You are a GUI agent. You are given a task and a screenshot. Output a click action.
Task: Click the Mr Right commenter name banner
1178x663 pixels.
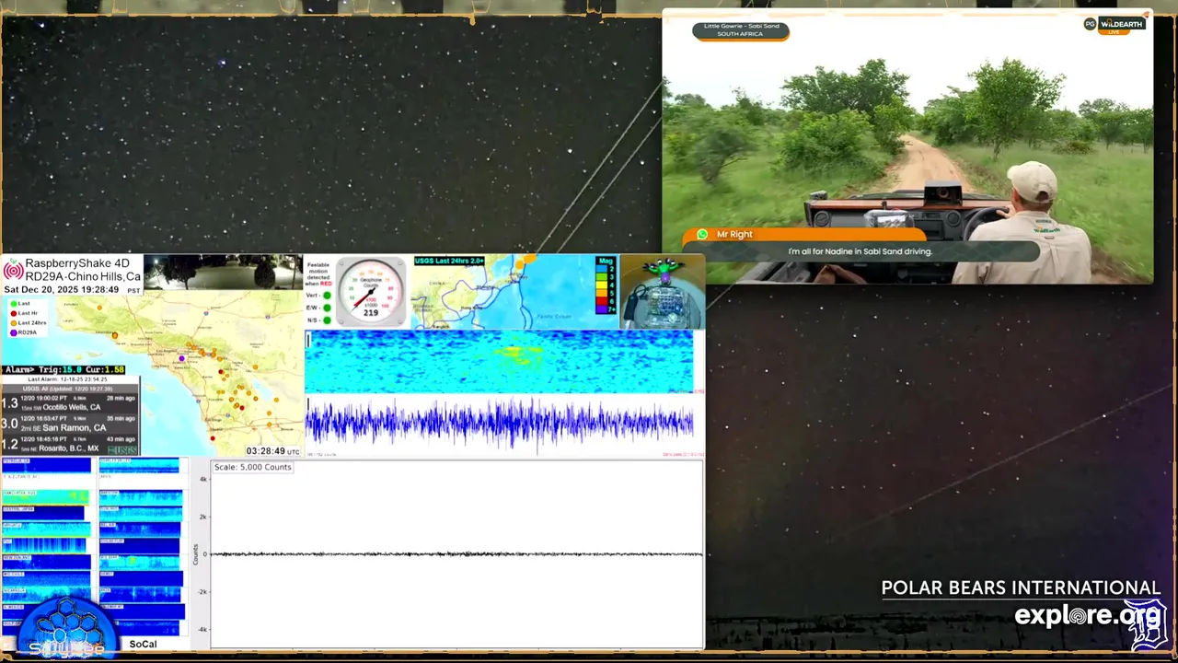point(803,235)
